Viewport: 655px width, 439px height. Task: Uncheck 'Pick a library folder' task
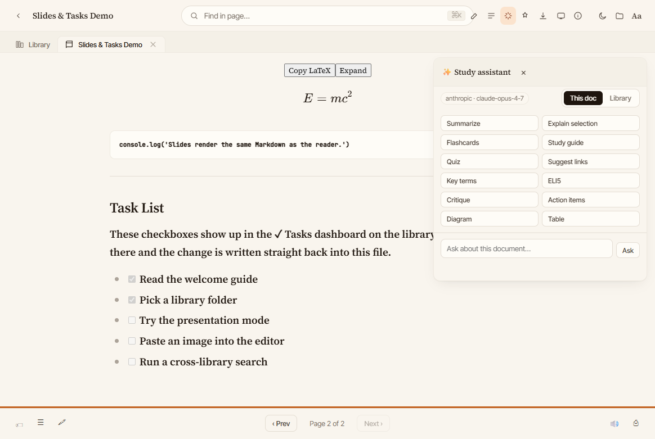[x=132, y=300]
